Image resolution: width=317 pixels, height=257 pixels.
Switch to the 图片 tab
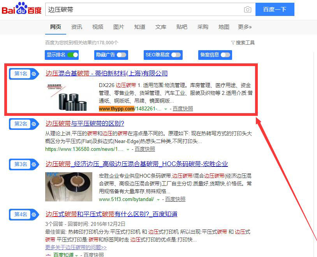point(119,27)
